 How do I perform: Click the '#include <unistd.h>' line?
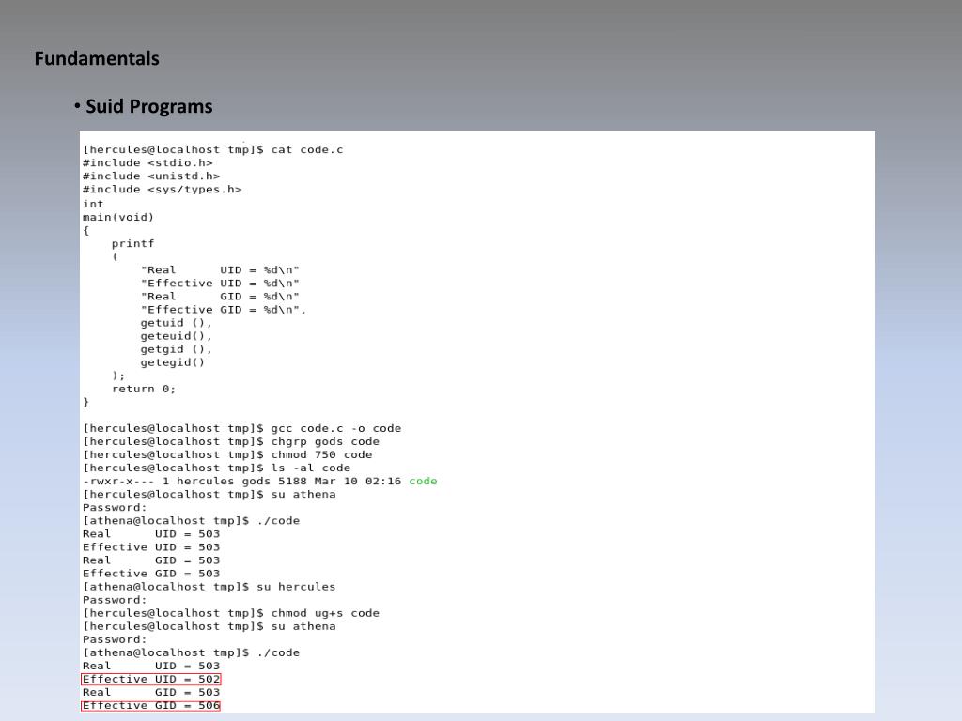(x=151, y=176)
